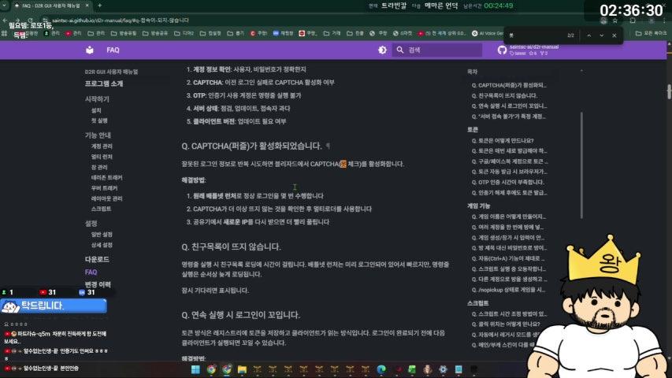Jump to 'Q. 토큰은 어떻게 만드나요?' in contents

coord(503,141)
